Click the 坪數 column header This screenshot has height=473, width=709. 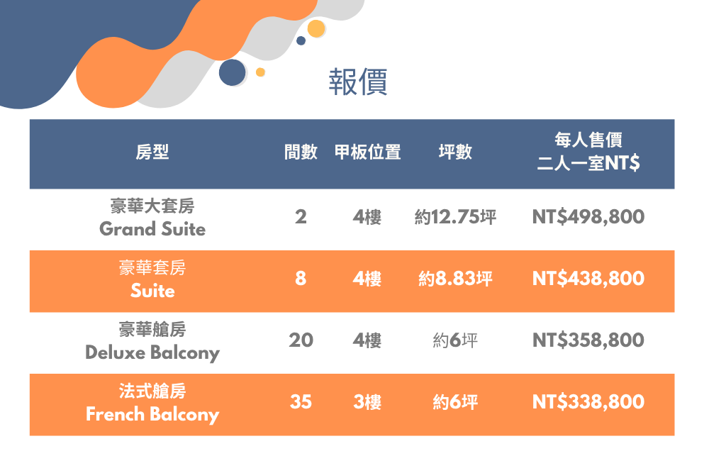[455, 152]
